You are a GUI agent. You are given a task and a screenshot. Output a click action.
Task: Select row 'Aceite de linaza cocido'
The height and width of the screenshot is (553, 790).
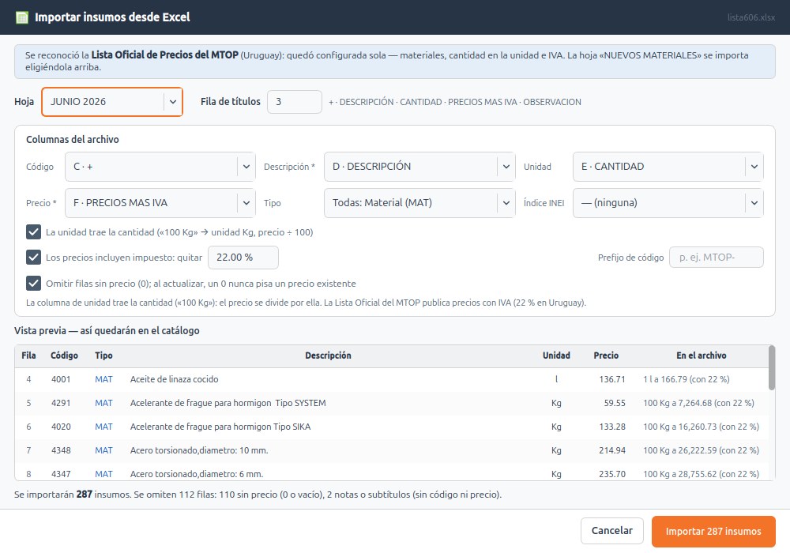point(392,379)
